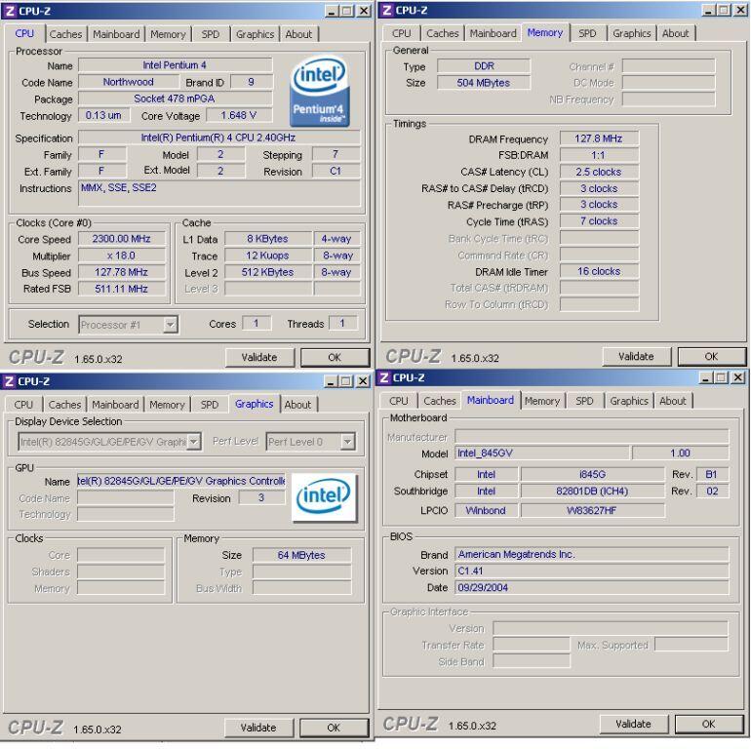
Task: Click the memory Type value DDR
Action: [484, 66]
